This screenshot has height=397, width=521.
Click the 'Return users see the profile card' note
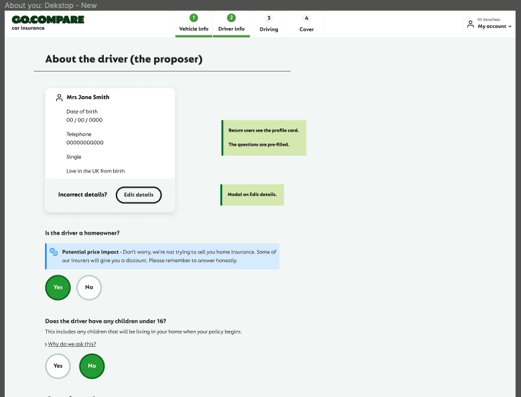pos(264,137)
